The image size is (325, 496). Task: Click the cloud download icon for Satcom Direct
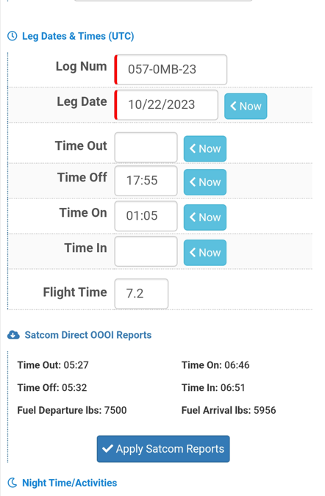[x=13, y=335]
